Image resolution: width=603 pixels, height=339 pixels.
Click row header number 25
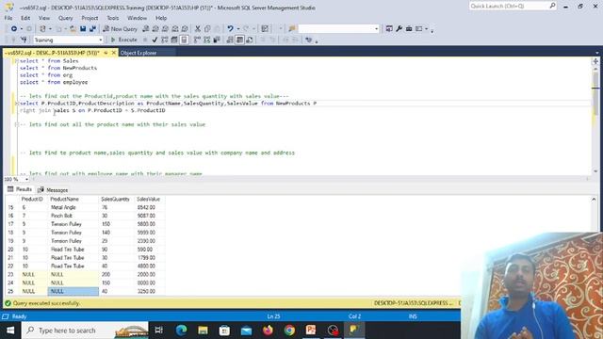pos(10,292)
